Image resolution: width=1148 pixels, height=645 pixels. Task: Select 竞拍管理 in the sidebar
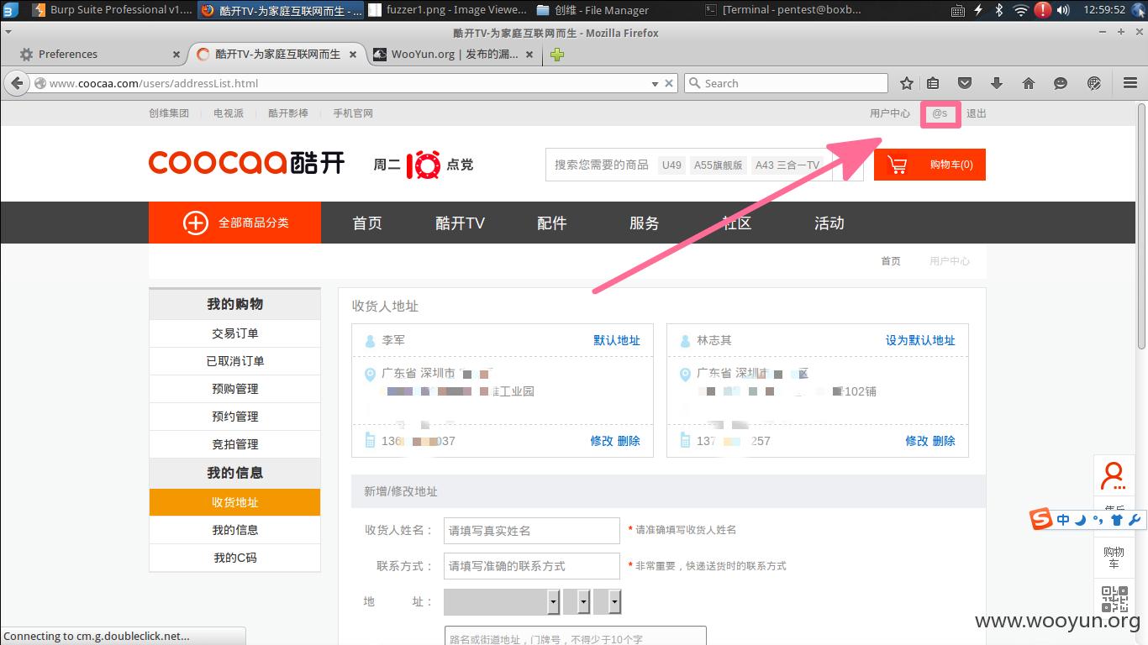point(234,444)
